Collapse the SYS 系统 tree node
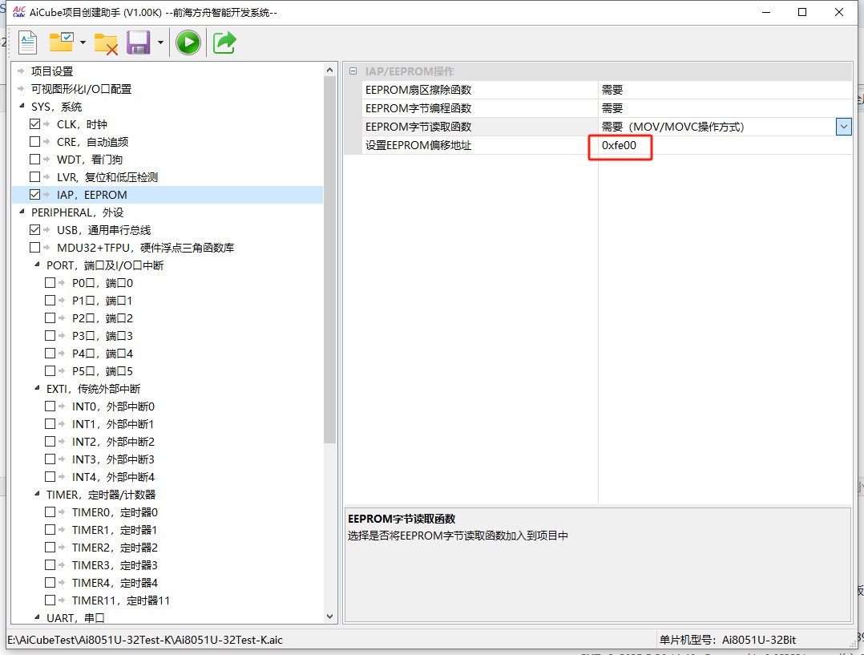Viewport: 864px width, 655px height. pyautogui.click(x=22, y=106)
